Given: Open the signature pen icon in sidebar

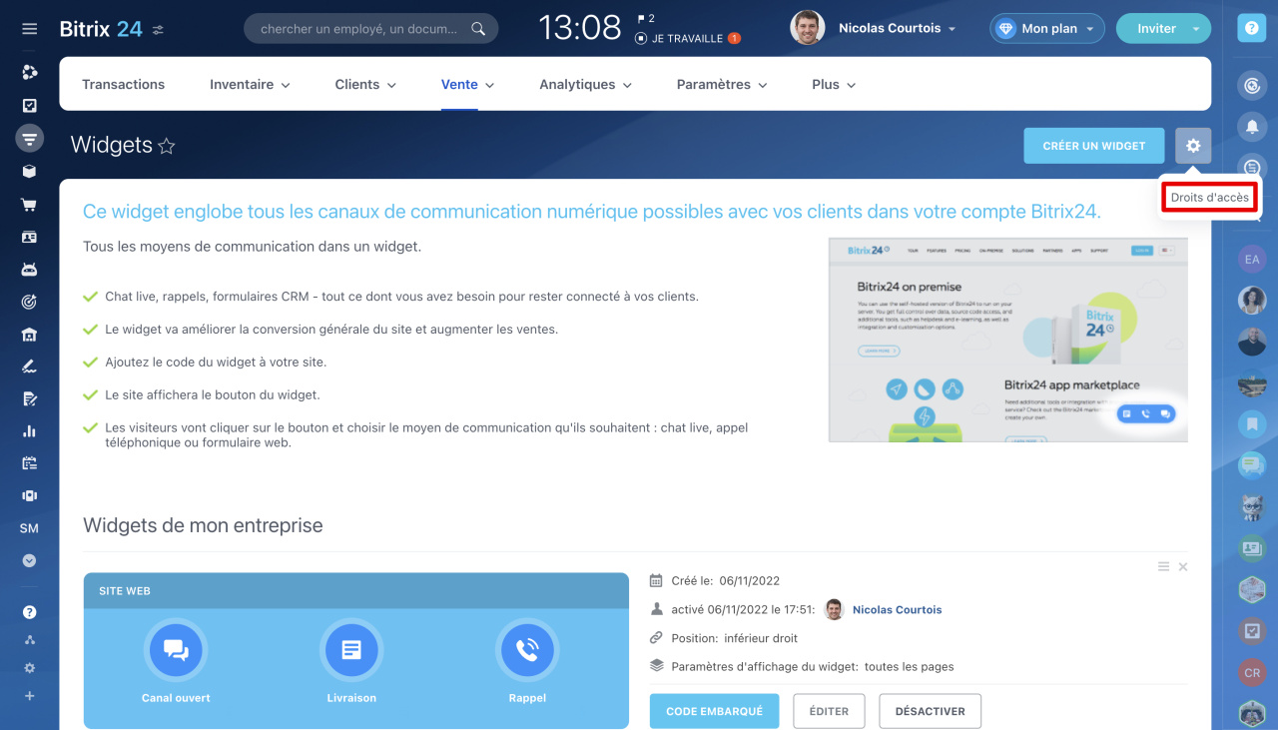Looking at the screenshot, I should (29, 366).
